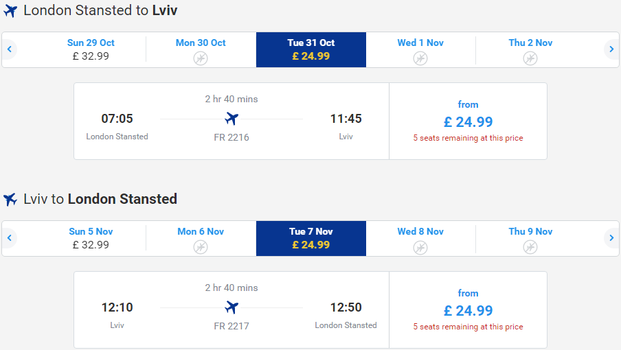
Task: Click next dates arrow for outbound flights
Action: pos(611,49)
